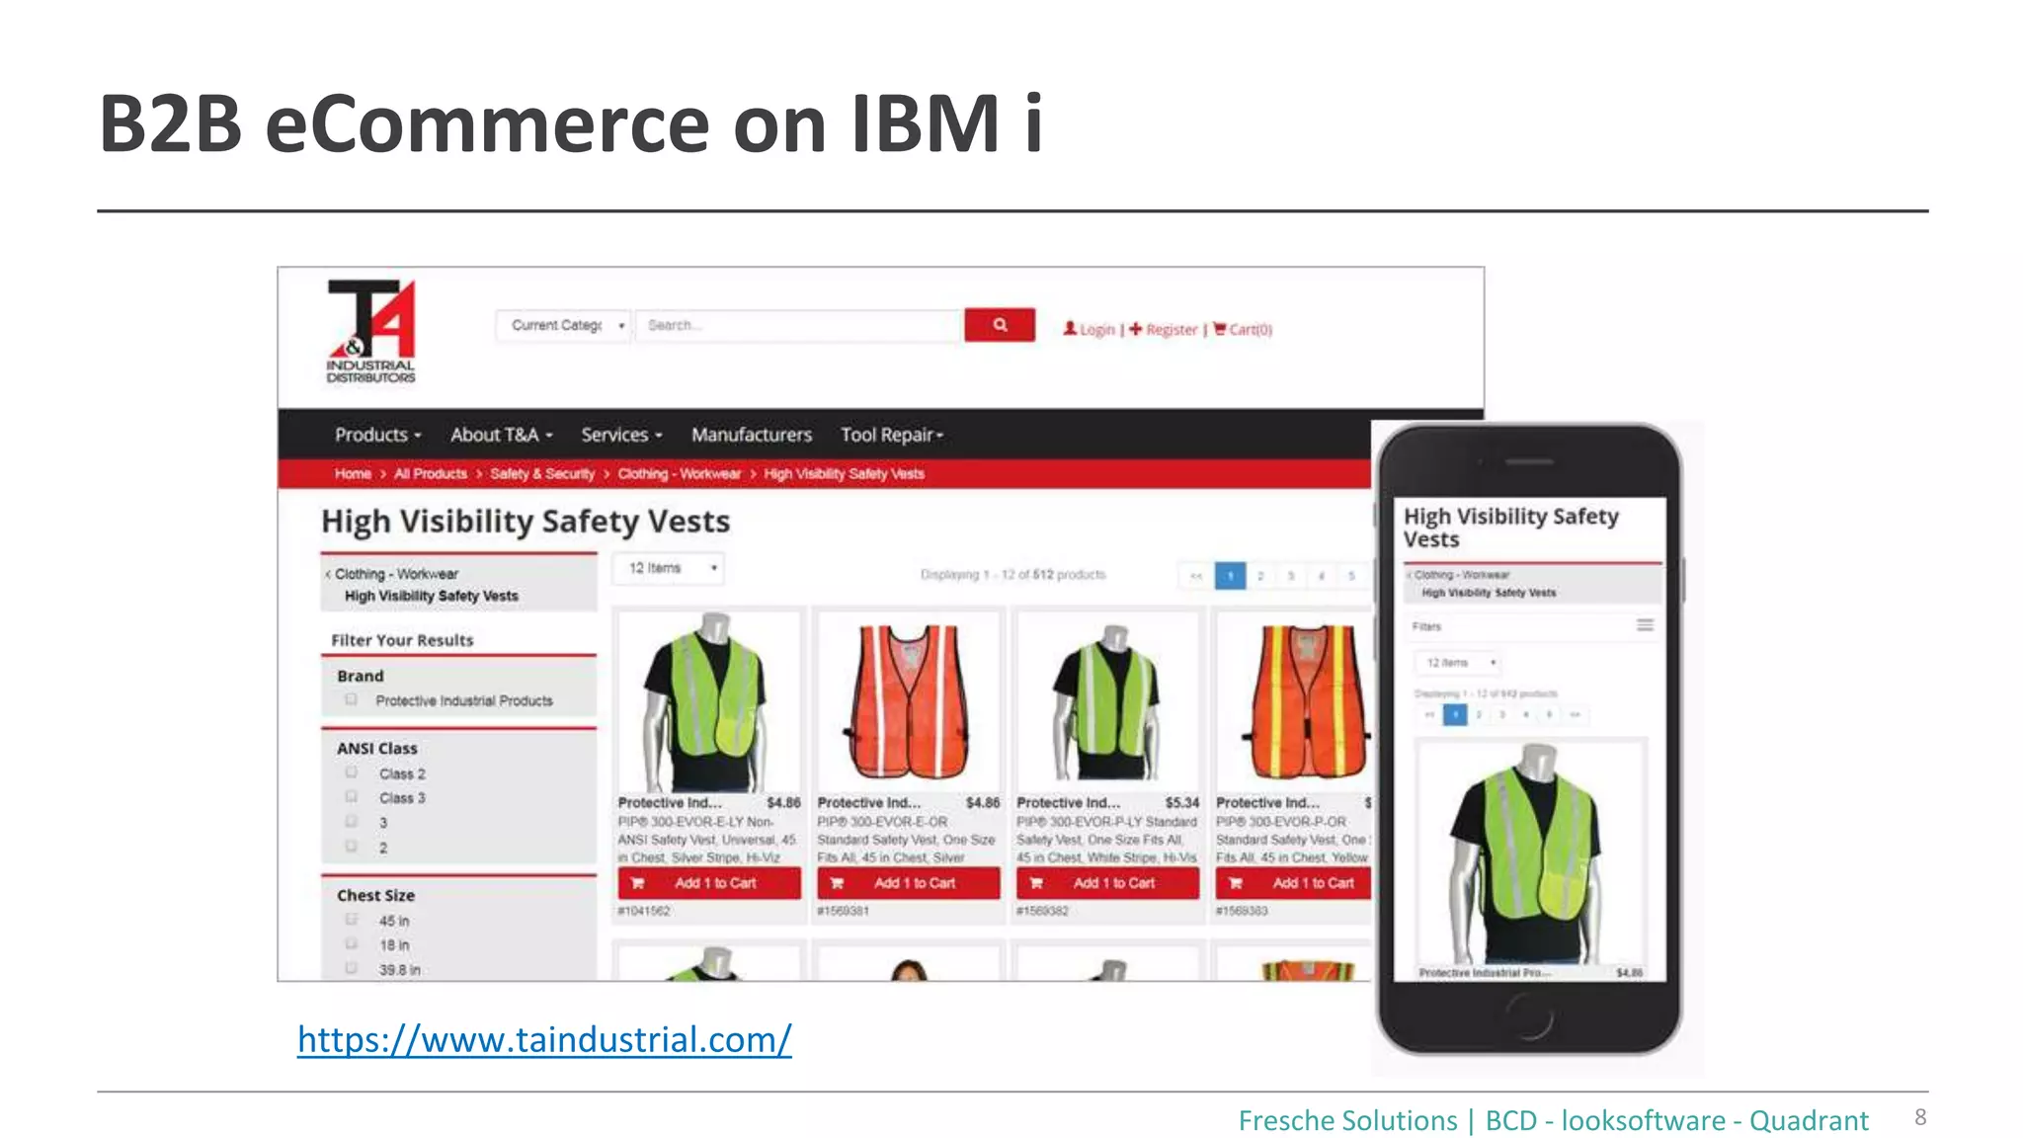This screenshot has height=1138, width=2023.
Task: Open the phone's 12 Items dropdown
Action: point(1460,663)
